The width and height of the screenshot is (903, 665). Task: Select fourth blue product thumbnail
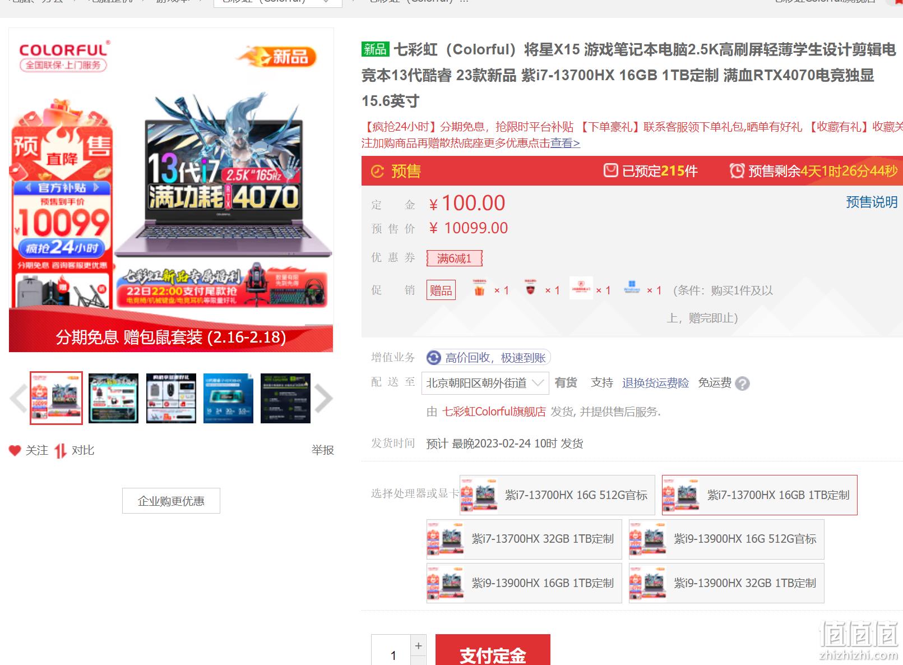tap(228, 398)
